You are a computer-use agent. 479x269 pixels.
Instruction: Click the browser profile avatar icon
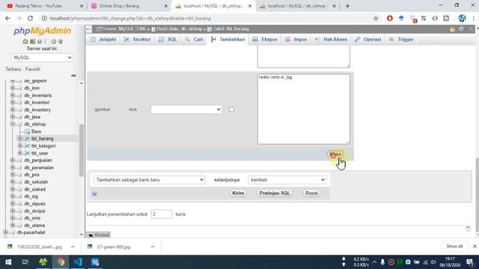point(462,18)
